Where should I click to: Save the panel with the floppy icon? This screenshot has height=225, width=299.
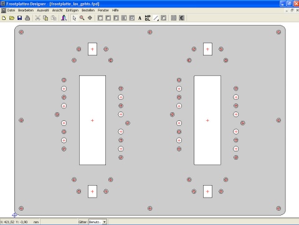[19, 18]
